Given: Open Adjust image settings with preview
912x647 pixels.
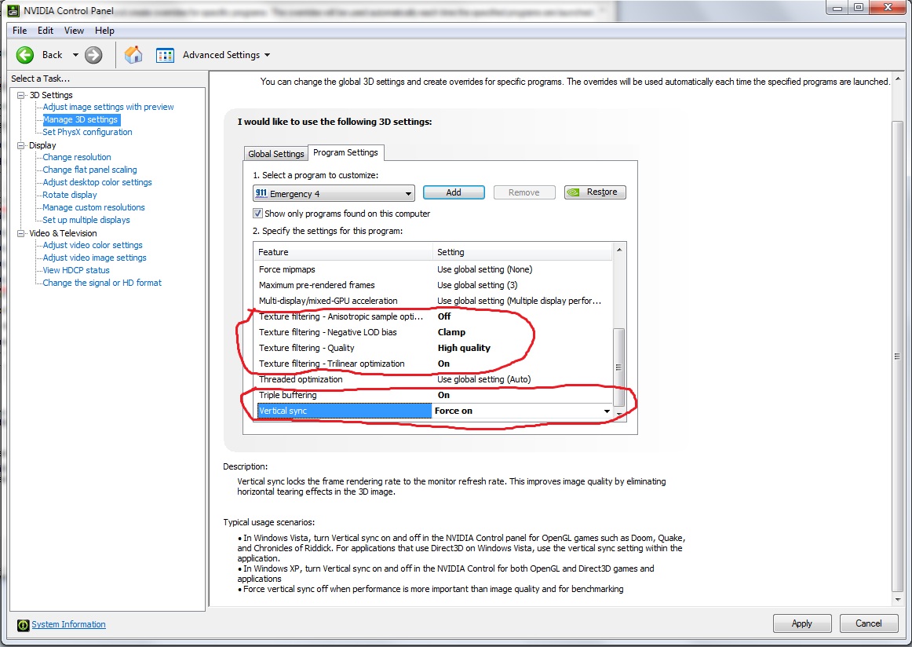Looking at the screenshot, I should pos(108,107).
